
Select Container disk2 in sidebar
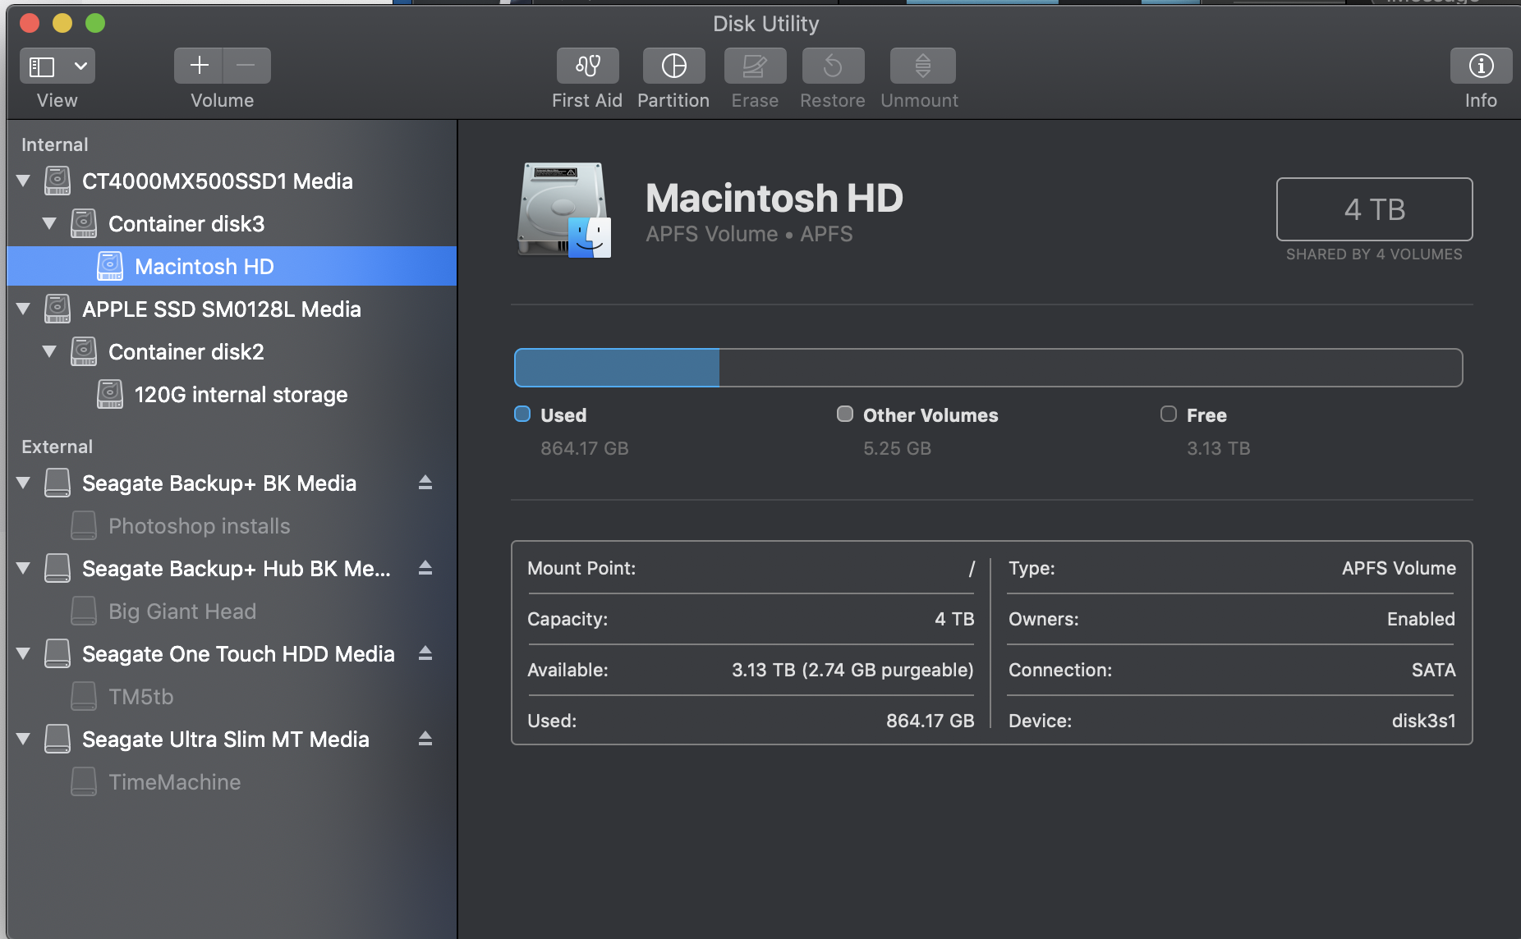pos(232,351)
